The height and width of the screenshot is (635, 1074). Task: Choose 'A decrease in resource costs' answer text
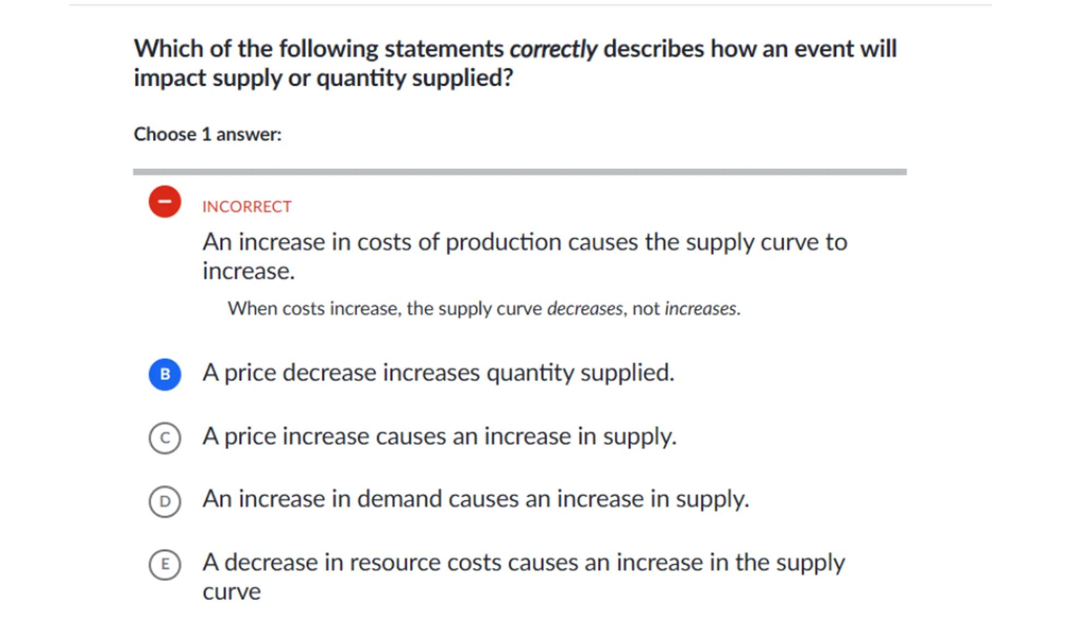523,562
